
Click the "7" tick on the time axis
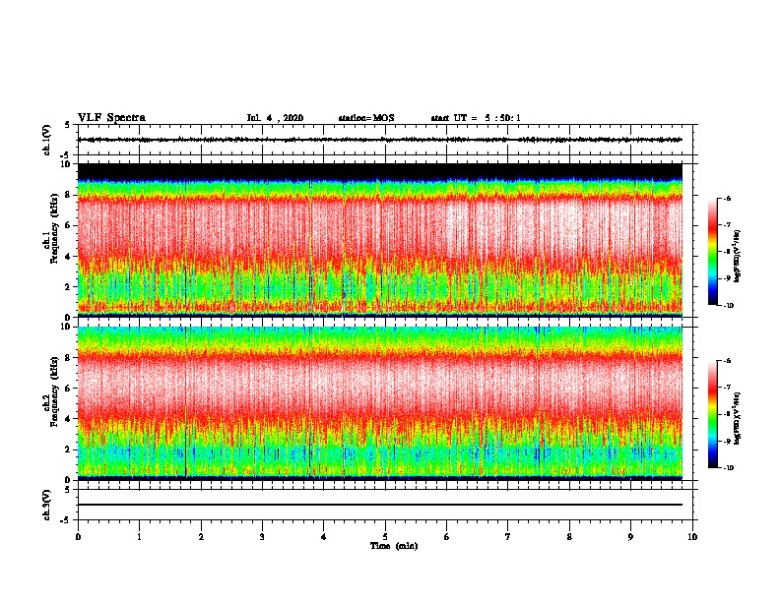[x=508, y=536]
